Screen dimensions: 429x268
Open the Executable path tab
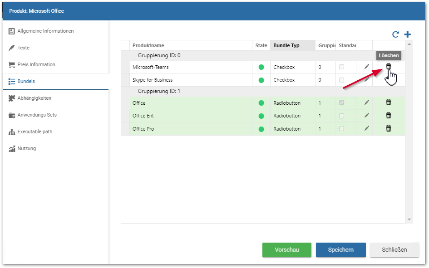tap(55, 132)
